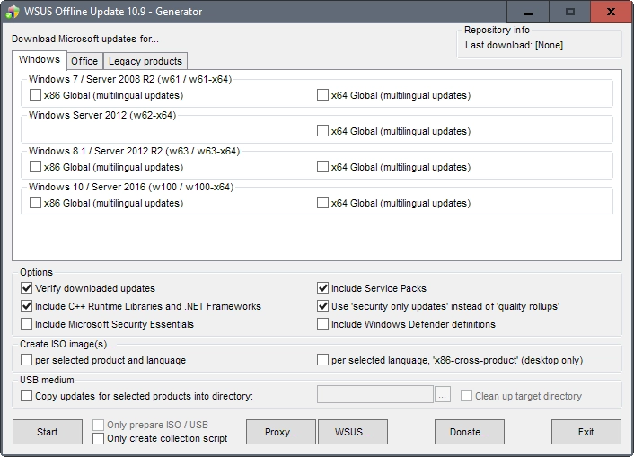Click the Start button

pos(48,432)
